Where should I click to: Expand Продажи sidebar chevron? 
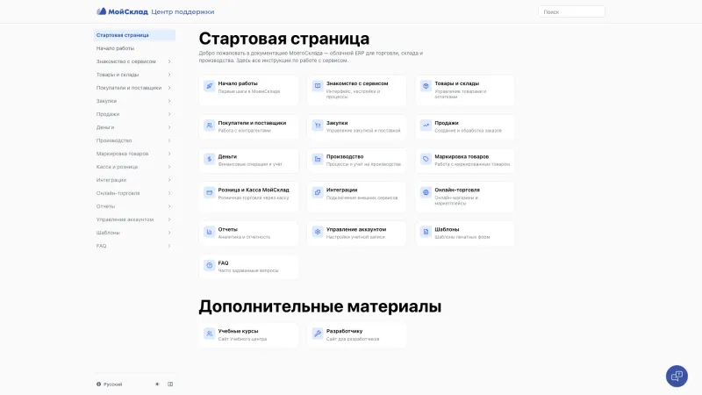169,114
